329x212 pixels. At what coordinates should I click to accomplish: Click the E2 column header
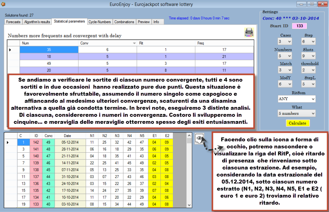pos(167,135)
